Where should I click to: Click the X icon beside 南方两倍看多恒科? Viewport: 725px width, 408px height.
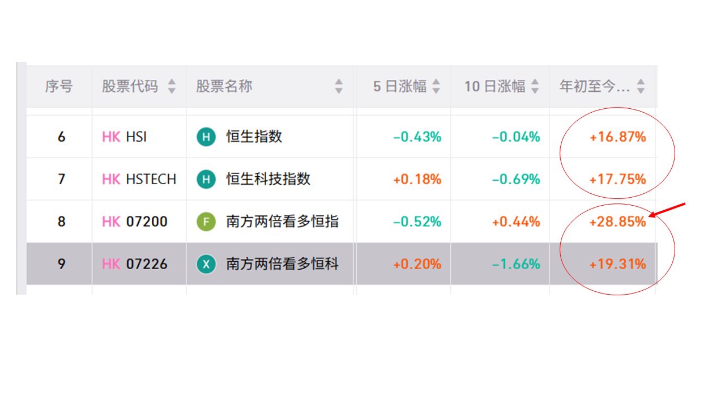(206, 264)
